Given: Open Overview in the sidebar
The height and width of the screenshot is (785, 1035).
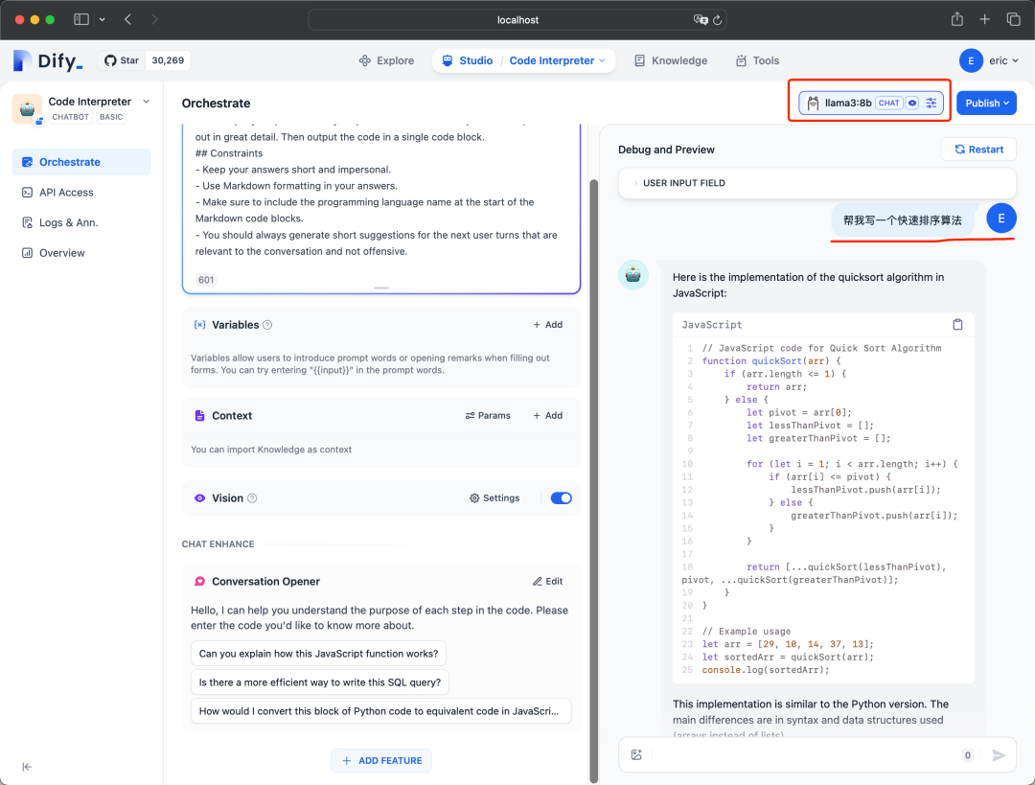Looking at the screenshot, I should click(81, 253).
